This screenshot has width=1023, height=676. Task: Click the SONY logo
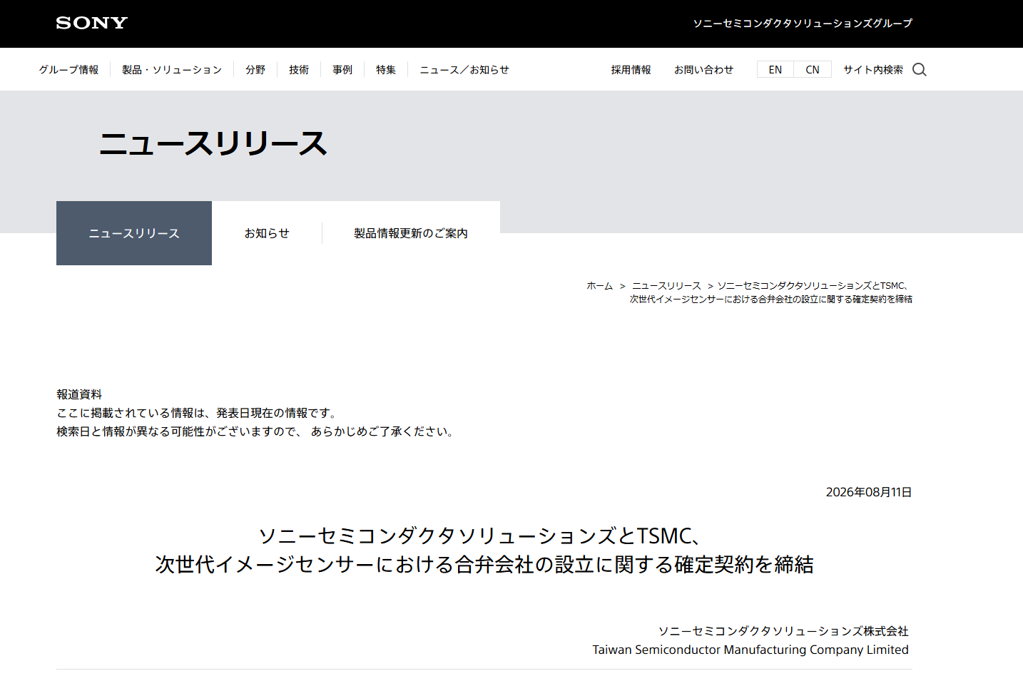click(91, 23)
